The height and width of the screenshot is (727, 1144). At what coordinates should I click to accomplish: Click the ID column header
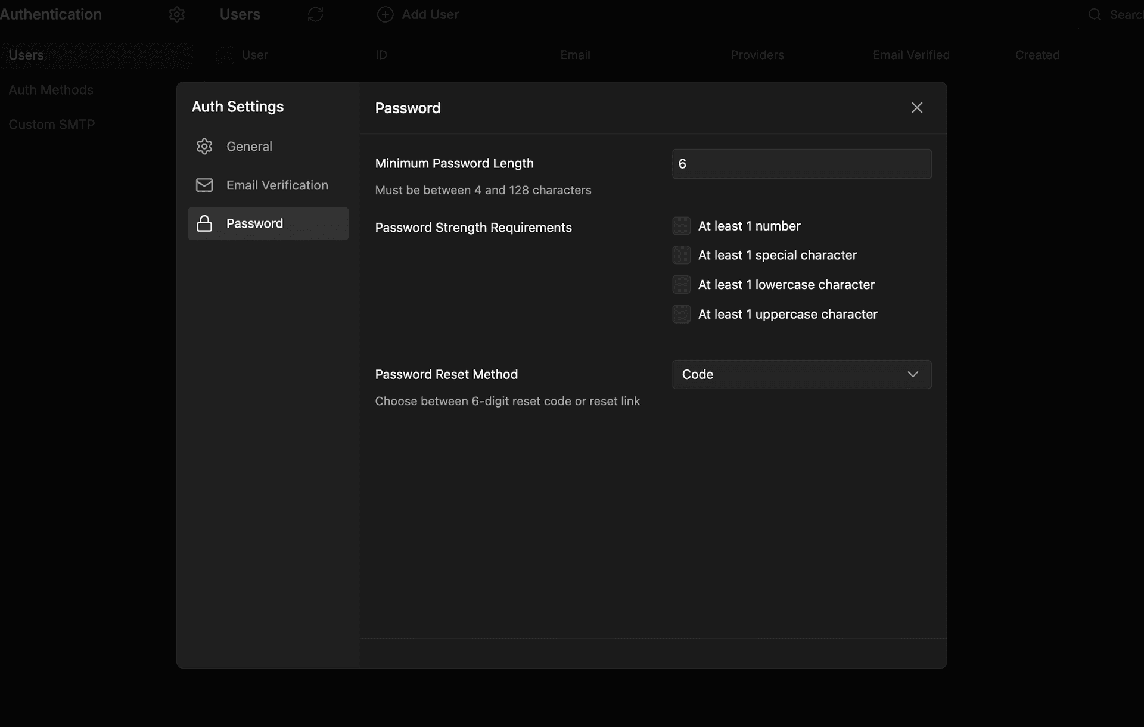(x=381, y=55)
